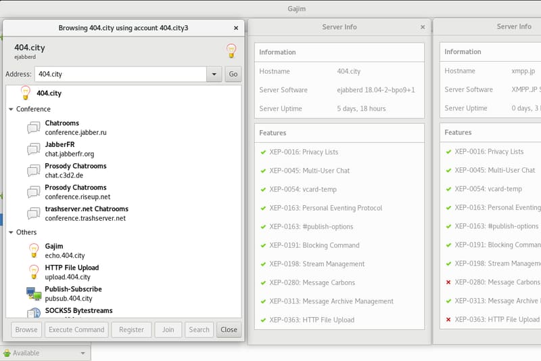Click the check beside Message Carbons in 404.city info
541x361 pixels.
tap(263, 282)
